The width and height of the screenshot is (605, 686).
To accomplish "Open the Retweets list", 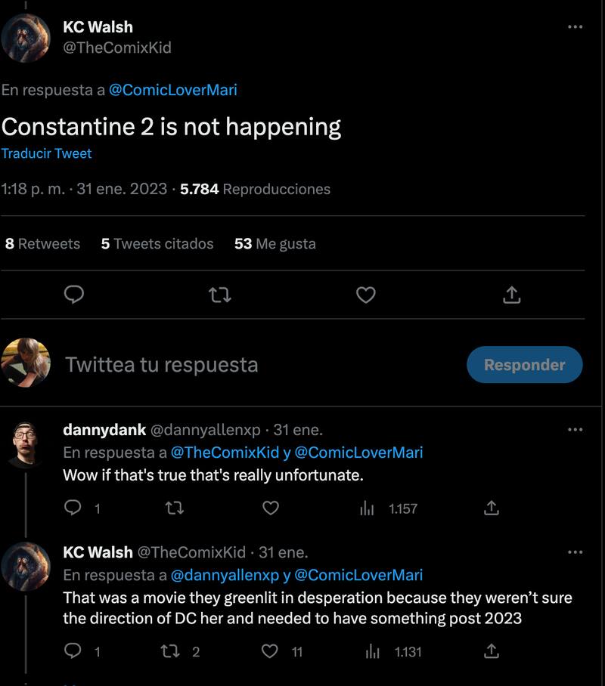I will pyautogui.click(x=42, y=243).
